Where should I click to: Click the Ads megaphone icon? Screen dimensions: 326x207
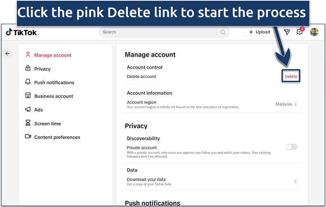(x=28, y=109)
